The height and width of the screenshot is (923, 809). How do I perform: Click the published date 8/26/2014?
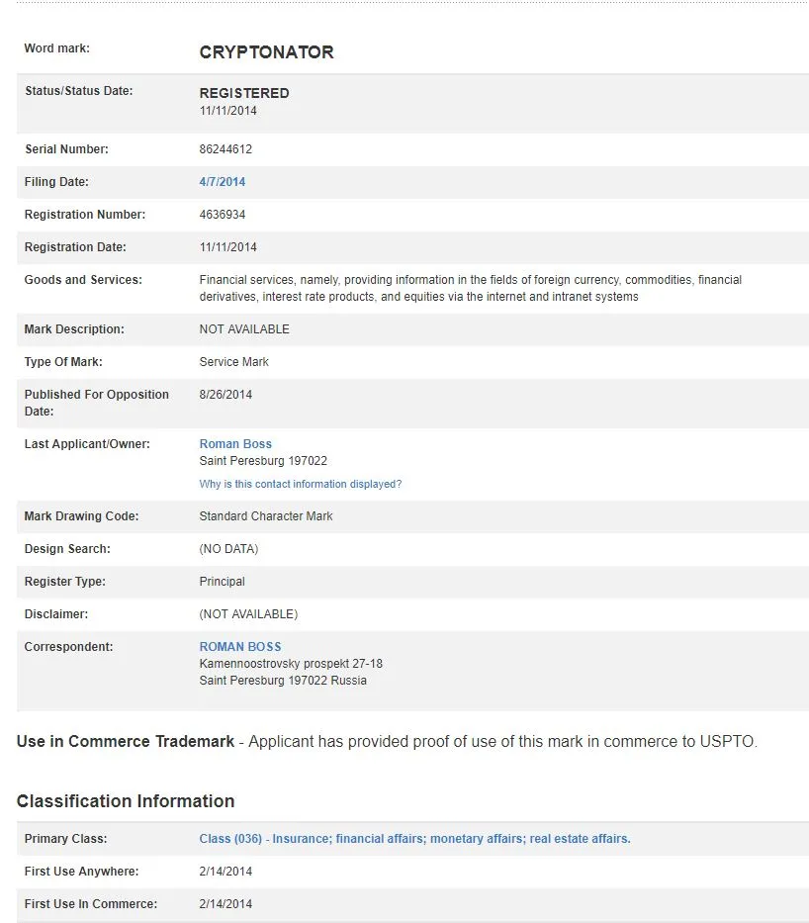[225, 395]
